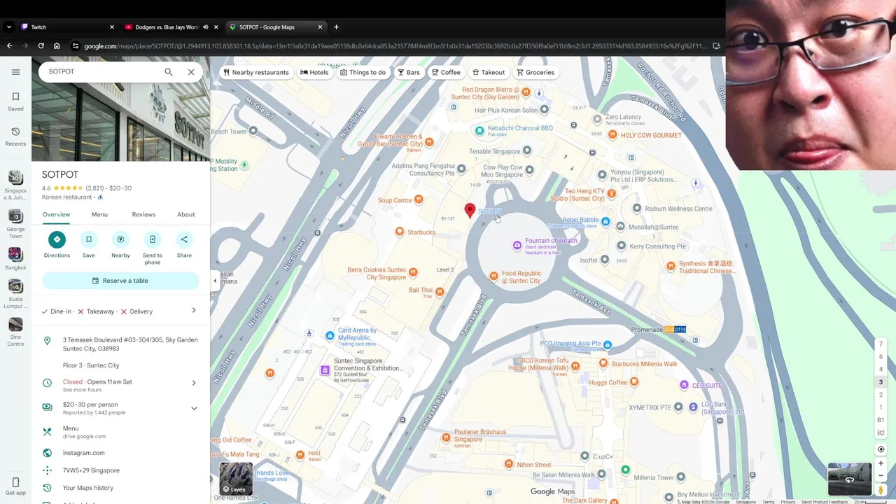
Task: Click the red SOTPOT map pin
Action: 470,209
